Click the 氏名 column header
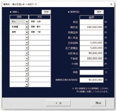 40,17
